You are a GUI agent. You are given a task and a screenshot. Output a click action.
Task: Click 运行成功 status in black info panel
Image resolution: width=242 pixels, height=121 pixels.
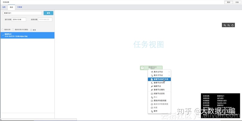pos(220,98)
